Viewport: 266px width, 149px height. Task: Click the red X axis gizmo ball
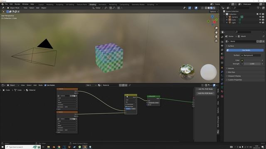(x=214, y=22)
